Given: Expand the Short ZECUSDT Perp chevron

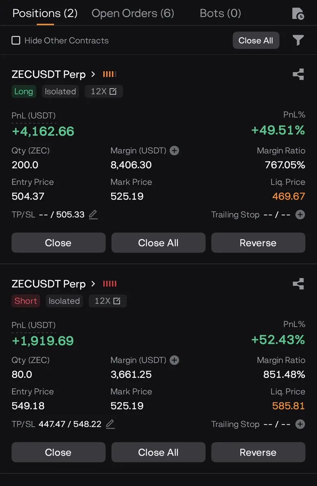Looking at the screenshot, I should pos(93,284).
